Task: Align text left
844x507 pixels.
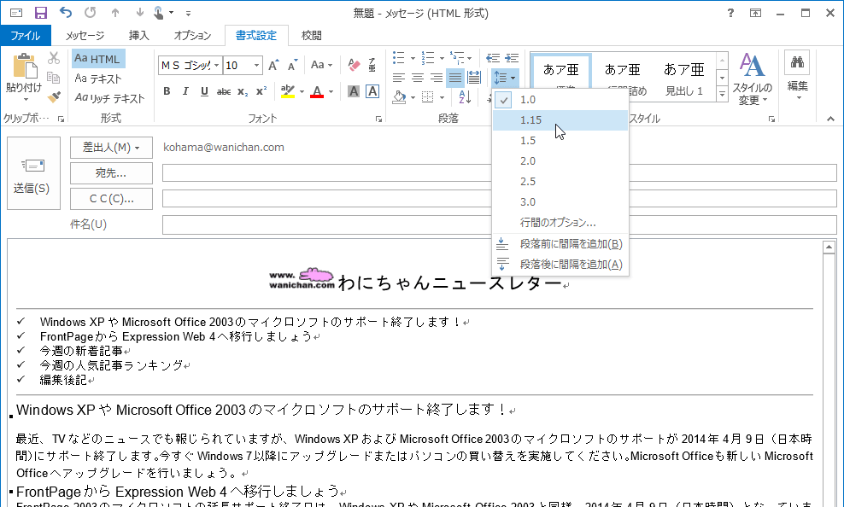Action: coord(398,78)
